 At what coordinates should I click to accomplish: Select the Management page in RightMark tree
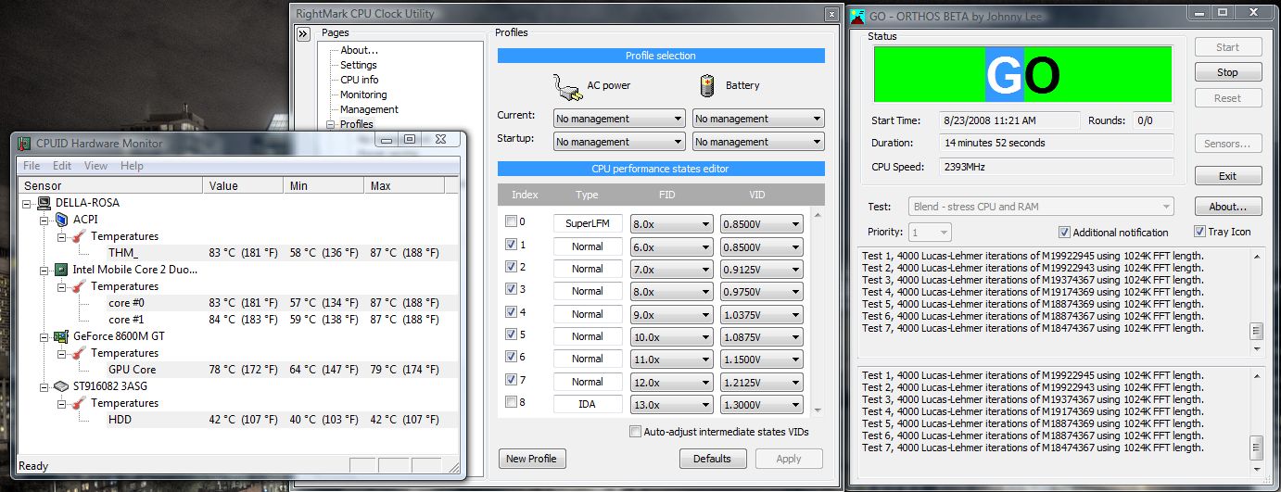click(x=369, y=109)
